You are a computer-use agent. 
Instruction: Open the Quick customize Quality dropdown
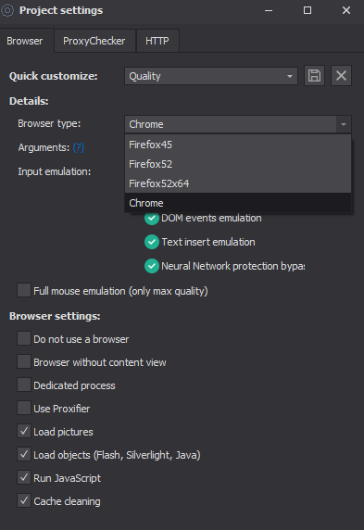pyautogui.click(x=211, y=76)
